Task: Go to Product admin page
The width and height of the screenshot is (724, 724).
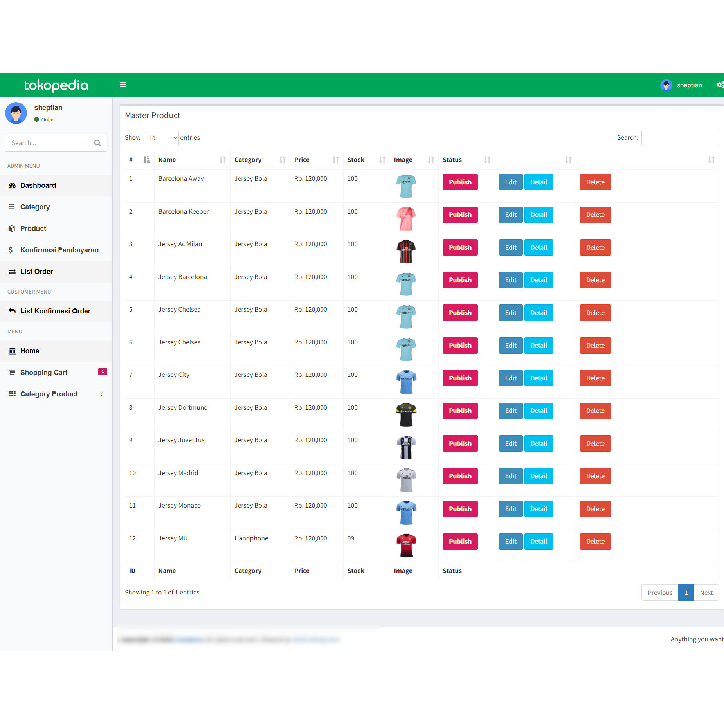Action: pyautogui.click(x=56, y=229)
